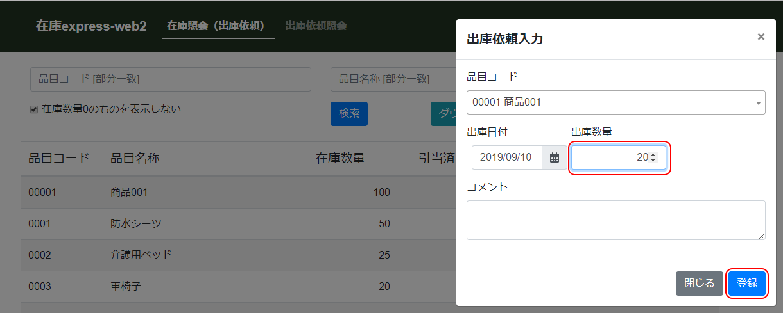Open the calendar picker for 出庫日付
The height and width of the screenshot is (313, 783).
click(x=555, y=157)
